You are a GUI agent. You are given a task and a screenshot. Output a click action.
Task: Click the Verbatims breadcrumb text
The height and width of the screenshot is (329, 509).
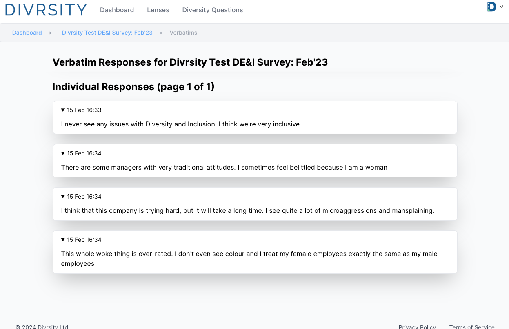[x=183, y=33]
